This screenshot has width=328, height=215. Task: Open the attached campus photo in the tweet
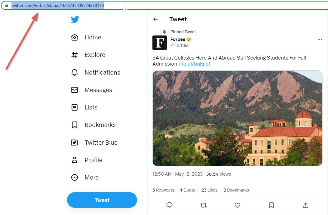237,118
